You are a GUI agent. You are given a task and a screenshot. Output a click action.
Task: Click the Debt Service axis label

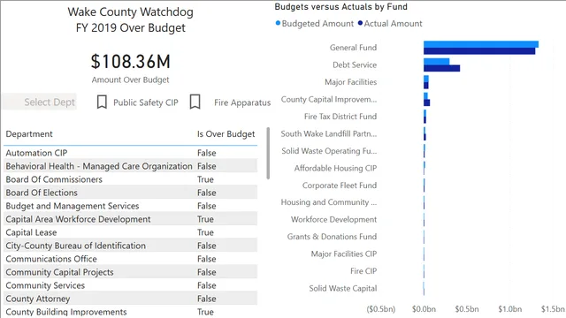pos(355,64)
